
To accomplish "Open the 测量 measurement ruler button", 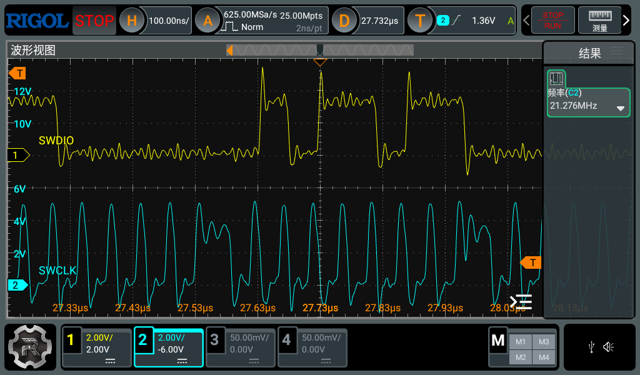I will pyautogui.click(x=599, y=21).
